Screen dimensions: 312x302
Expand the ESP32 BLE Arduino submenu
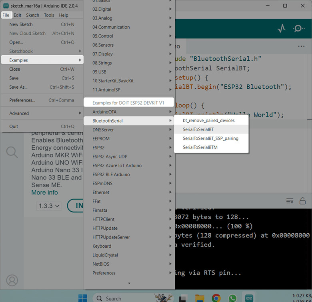pos(129,175)
